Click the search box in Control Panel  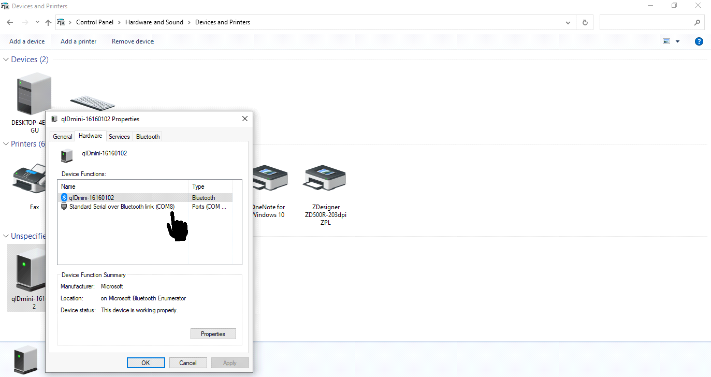(647, 22)
